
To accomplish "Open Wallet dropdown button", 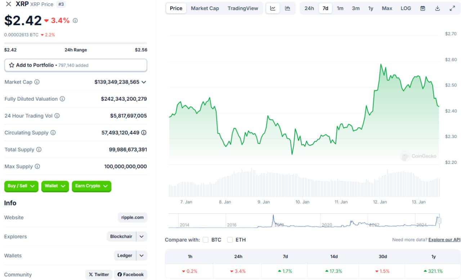I will (55, 186).
